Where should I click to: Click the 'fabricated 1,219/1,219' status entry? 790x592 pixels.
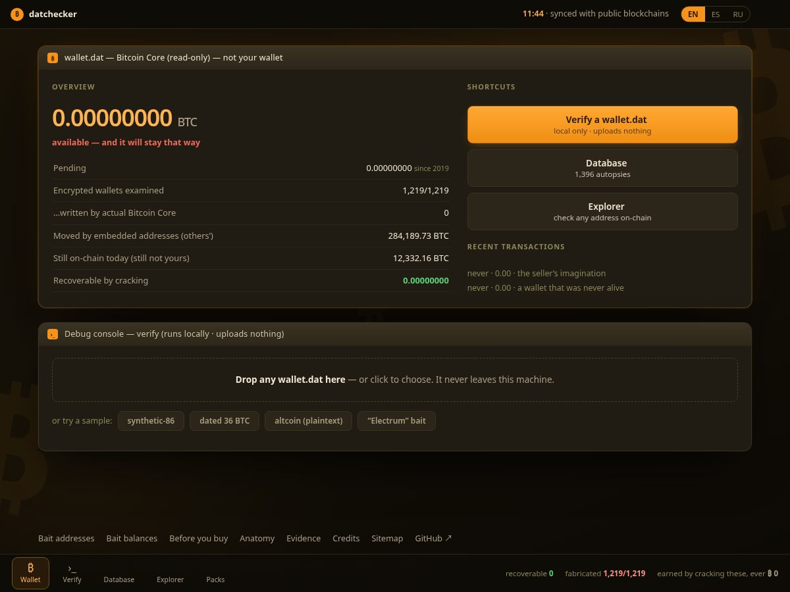[605, 574]
